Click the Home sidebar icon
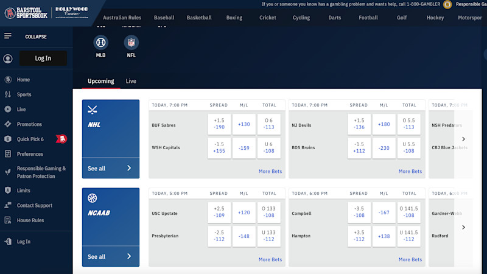Screen dimensions: 487x274 (8, 80)
